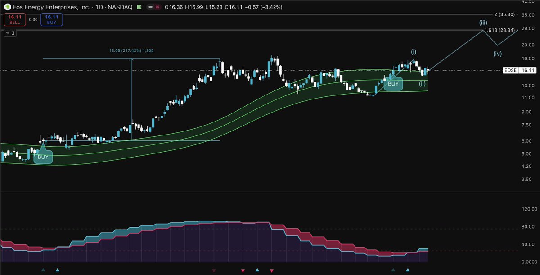Click the C16.11 close value in header
540x275 pixels.
click(x=233, y=7)
